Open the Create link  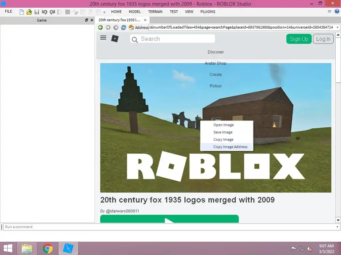[215, 75]
